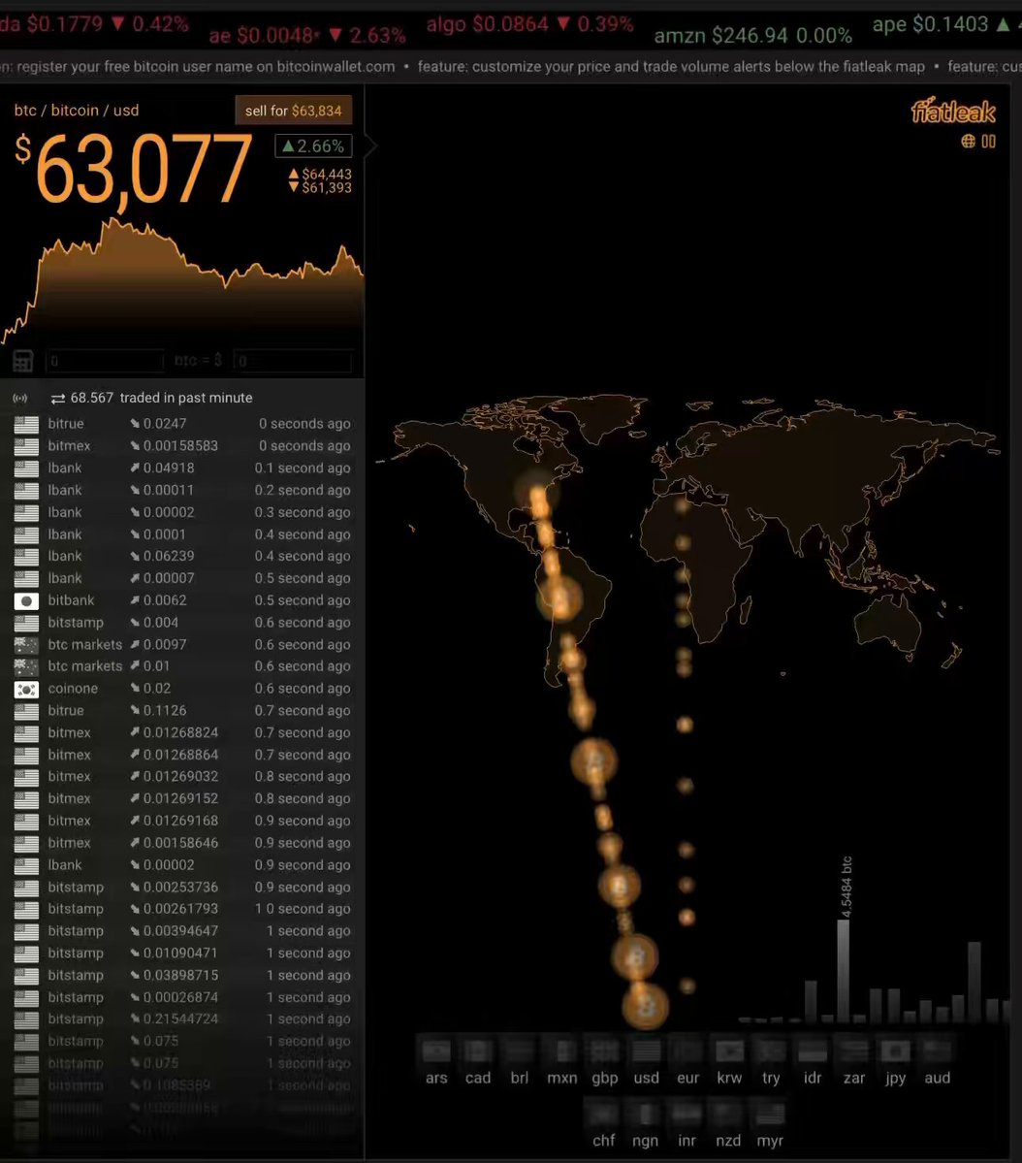The image size is (1022, 1163).
Task: Click the Korea flag on the coinone row
Action: tap(27, 689)
